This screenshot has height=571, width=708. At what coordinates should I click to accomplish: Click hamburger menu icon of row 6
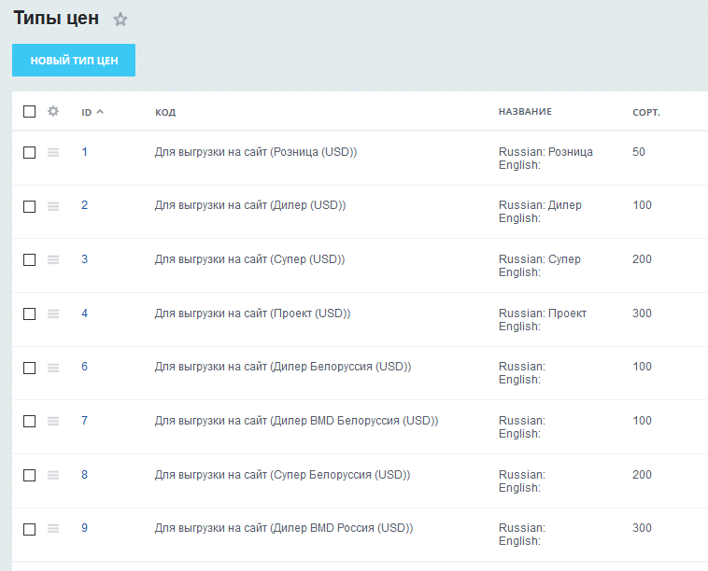(53, 368)
